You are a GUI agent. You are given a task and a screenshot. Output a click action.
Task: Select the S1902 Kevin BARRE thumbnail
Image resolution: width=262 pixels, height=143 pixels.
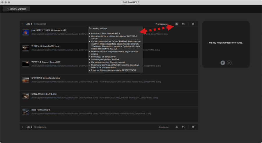pos(26,96)
